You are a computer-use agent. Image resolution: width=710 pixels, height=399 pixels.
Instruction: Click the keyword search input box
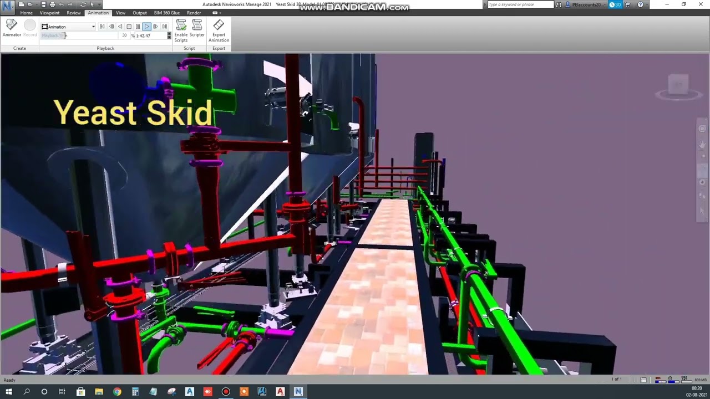[x=521, y=4]
